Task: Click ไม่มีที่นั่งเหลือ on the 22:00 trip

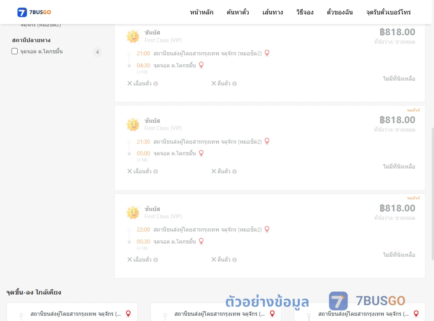Action: (x=399, y=255)
